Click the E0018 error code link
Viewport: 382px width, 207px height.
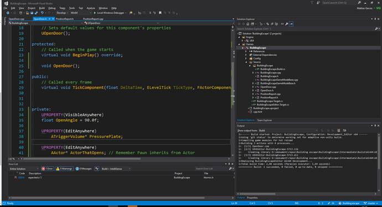(x=21, y=178)
